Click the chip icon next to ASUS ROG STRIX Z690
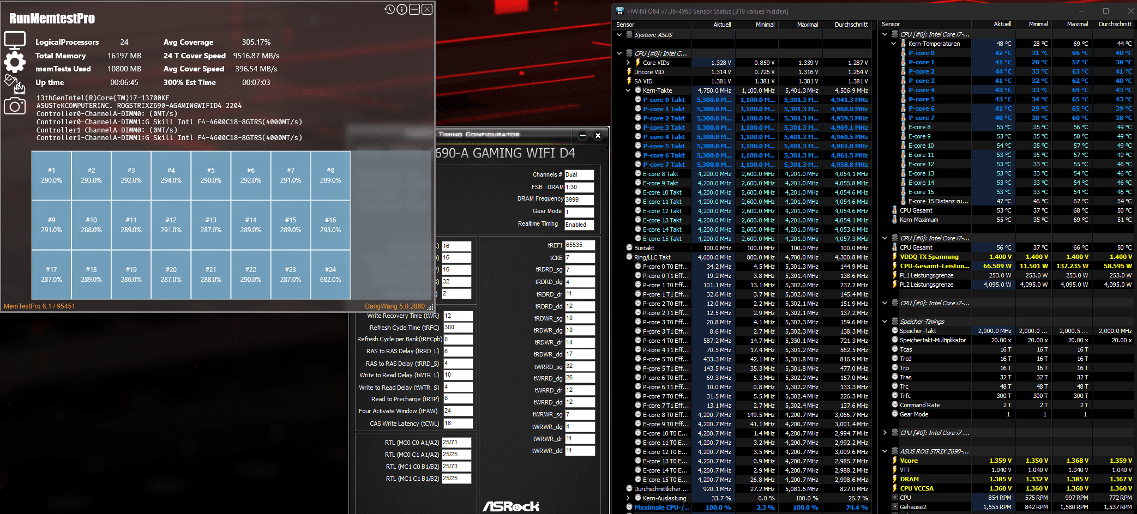The width and height of the screenshot is (1137, 514). pos(895,451)
